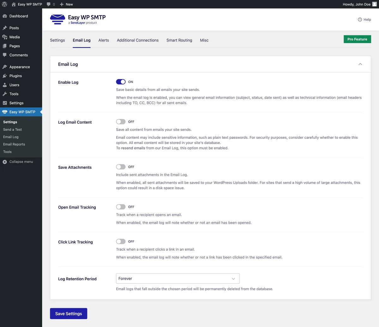This screenshot has width=379, height=327.
Task: Switch to the Settings tab
Action: click(x=57, y=40)
